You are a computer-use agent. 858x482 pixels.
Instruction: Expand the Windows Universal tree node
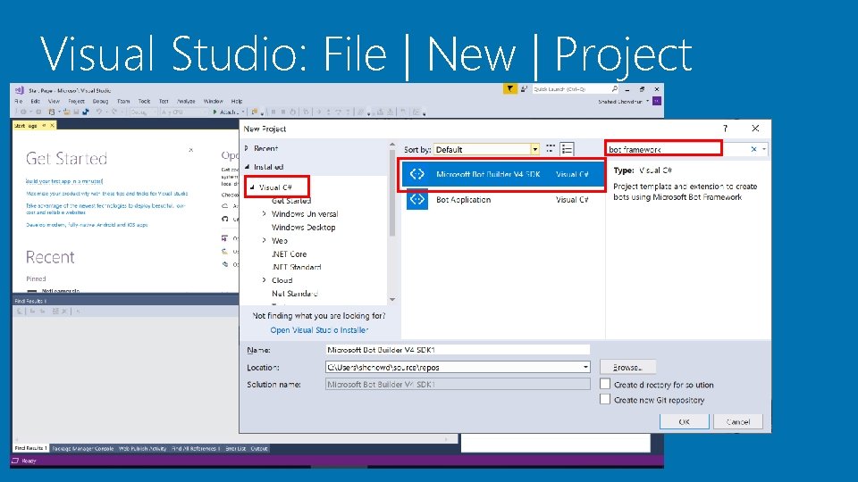265,213
